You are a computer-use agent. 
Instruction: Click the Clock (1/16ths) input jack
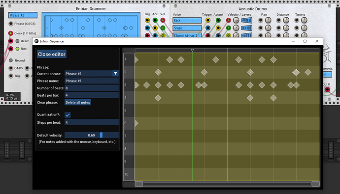[11, 33]
